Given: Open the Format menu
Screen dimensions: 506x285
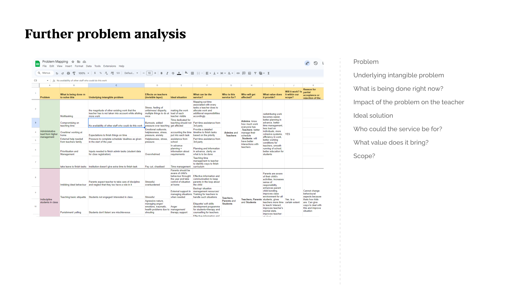Looking at the screenshot, I should pyautogui.click(x=79, y=66).
